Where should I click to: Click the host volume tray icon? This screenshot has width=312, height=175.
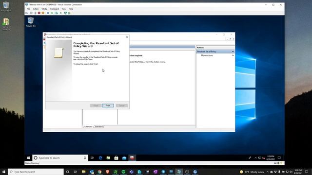click(291, 172)
